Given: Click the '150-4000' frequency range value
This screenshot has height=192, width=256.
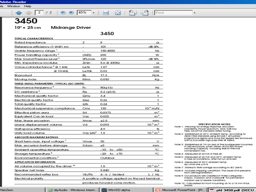Looking at the screenshot, I should [x=107, y=51].
